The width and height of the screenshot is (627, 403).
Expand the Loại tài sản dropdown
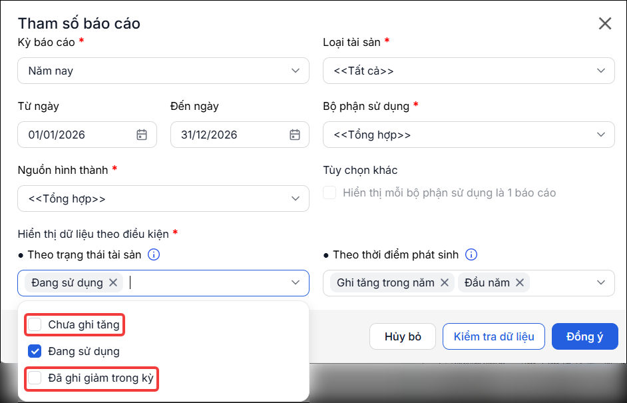(469, 71)
